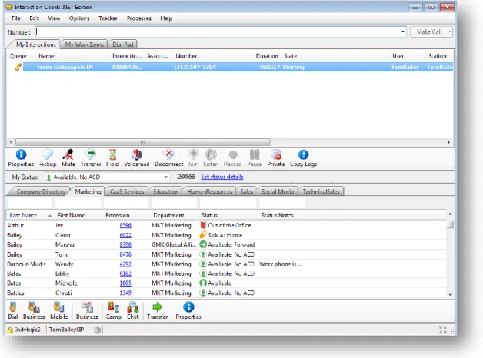Click the status bar speaker icon
This screenshot has width=483, height=358.
[x=98, y=330]
